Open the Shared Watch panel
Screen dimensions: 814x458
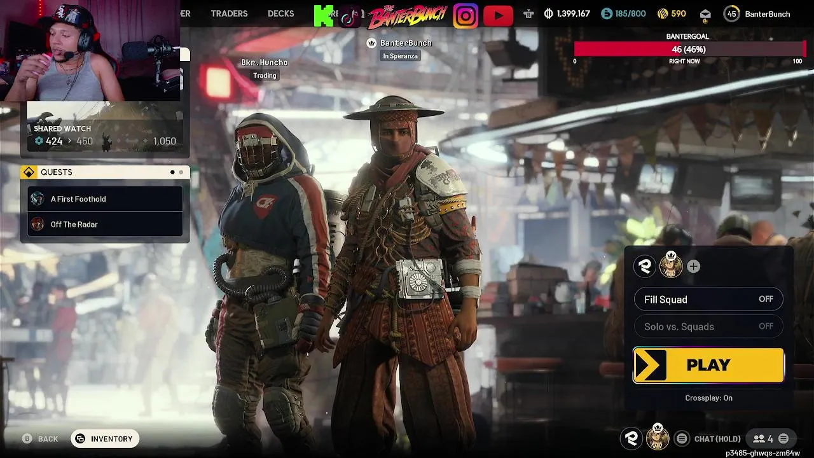tap(105, 128)
